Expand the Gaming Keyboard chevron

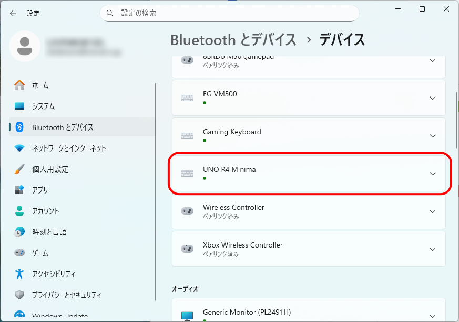[x=433, y=136]
